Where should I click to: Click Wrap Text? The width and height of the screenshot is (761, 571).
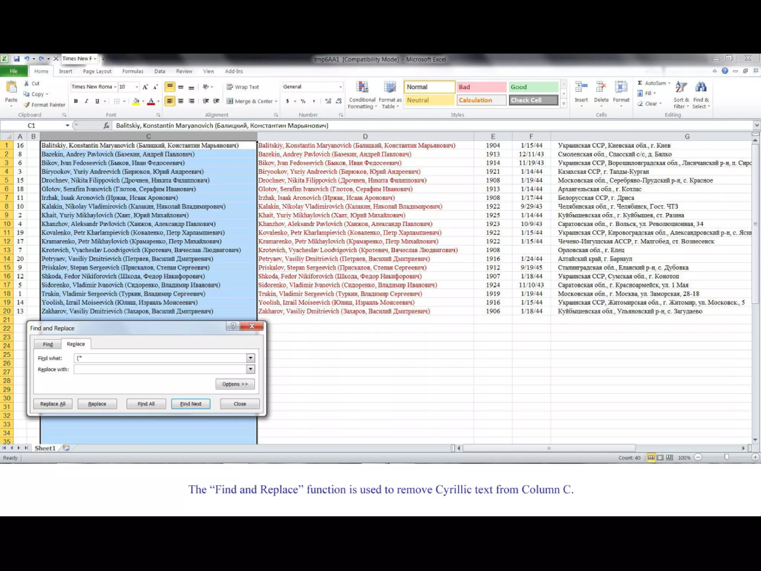click(x=243, y=87)
